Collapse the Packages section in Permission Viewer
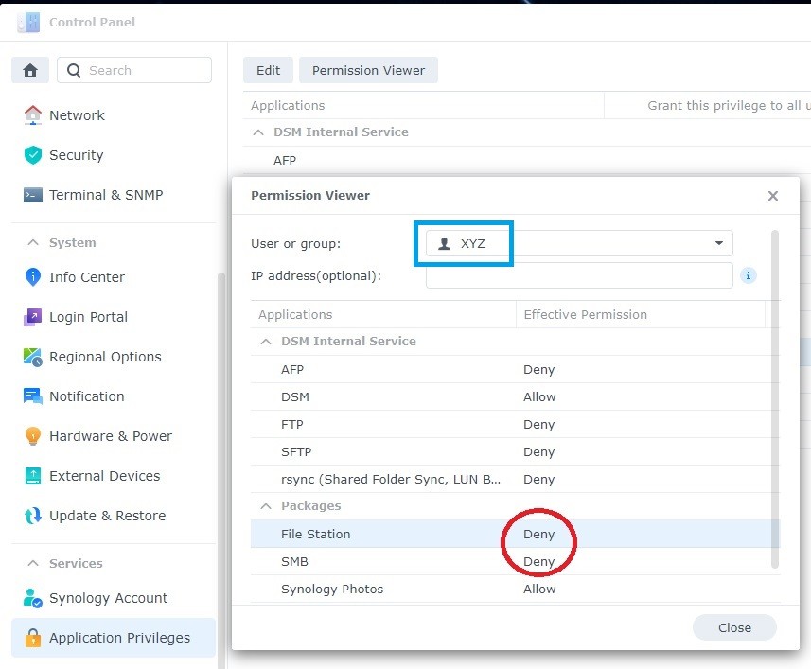Viewport: 811px width, 669px height. pyautogui.click(x=266, y=505)
